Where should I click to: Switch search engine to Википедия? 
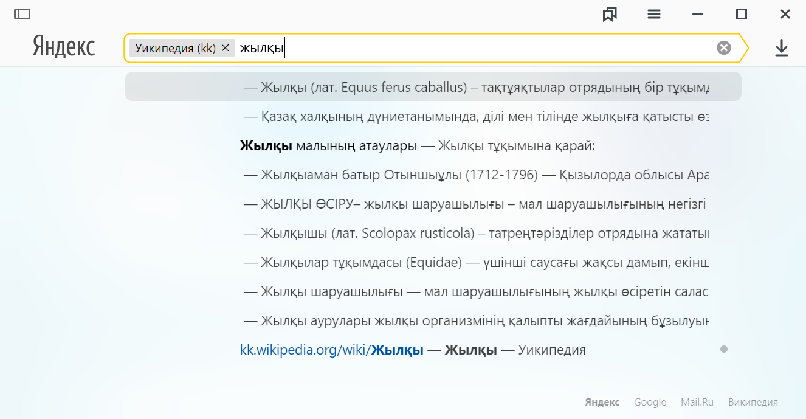coord(753,402)
